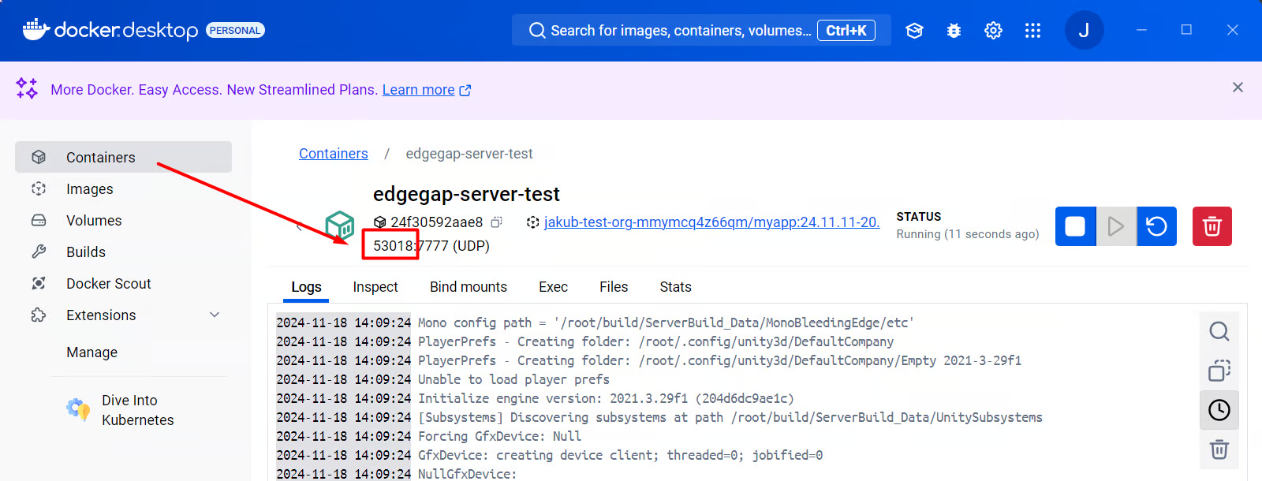The height and width of the screenshot is (481, 1262).
Task: Click Extensions in the sidebar
Action: [101, 315]
